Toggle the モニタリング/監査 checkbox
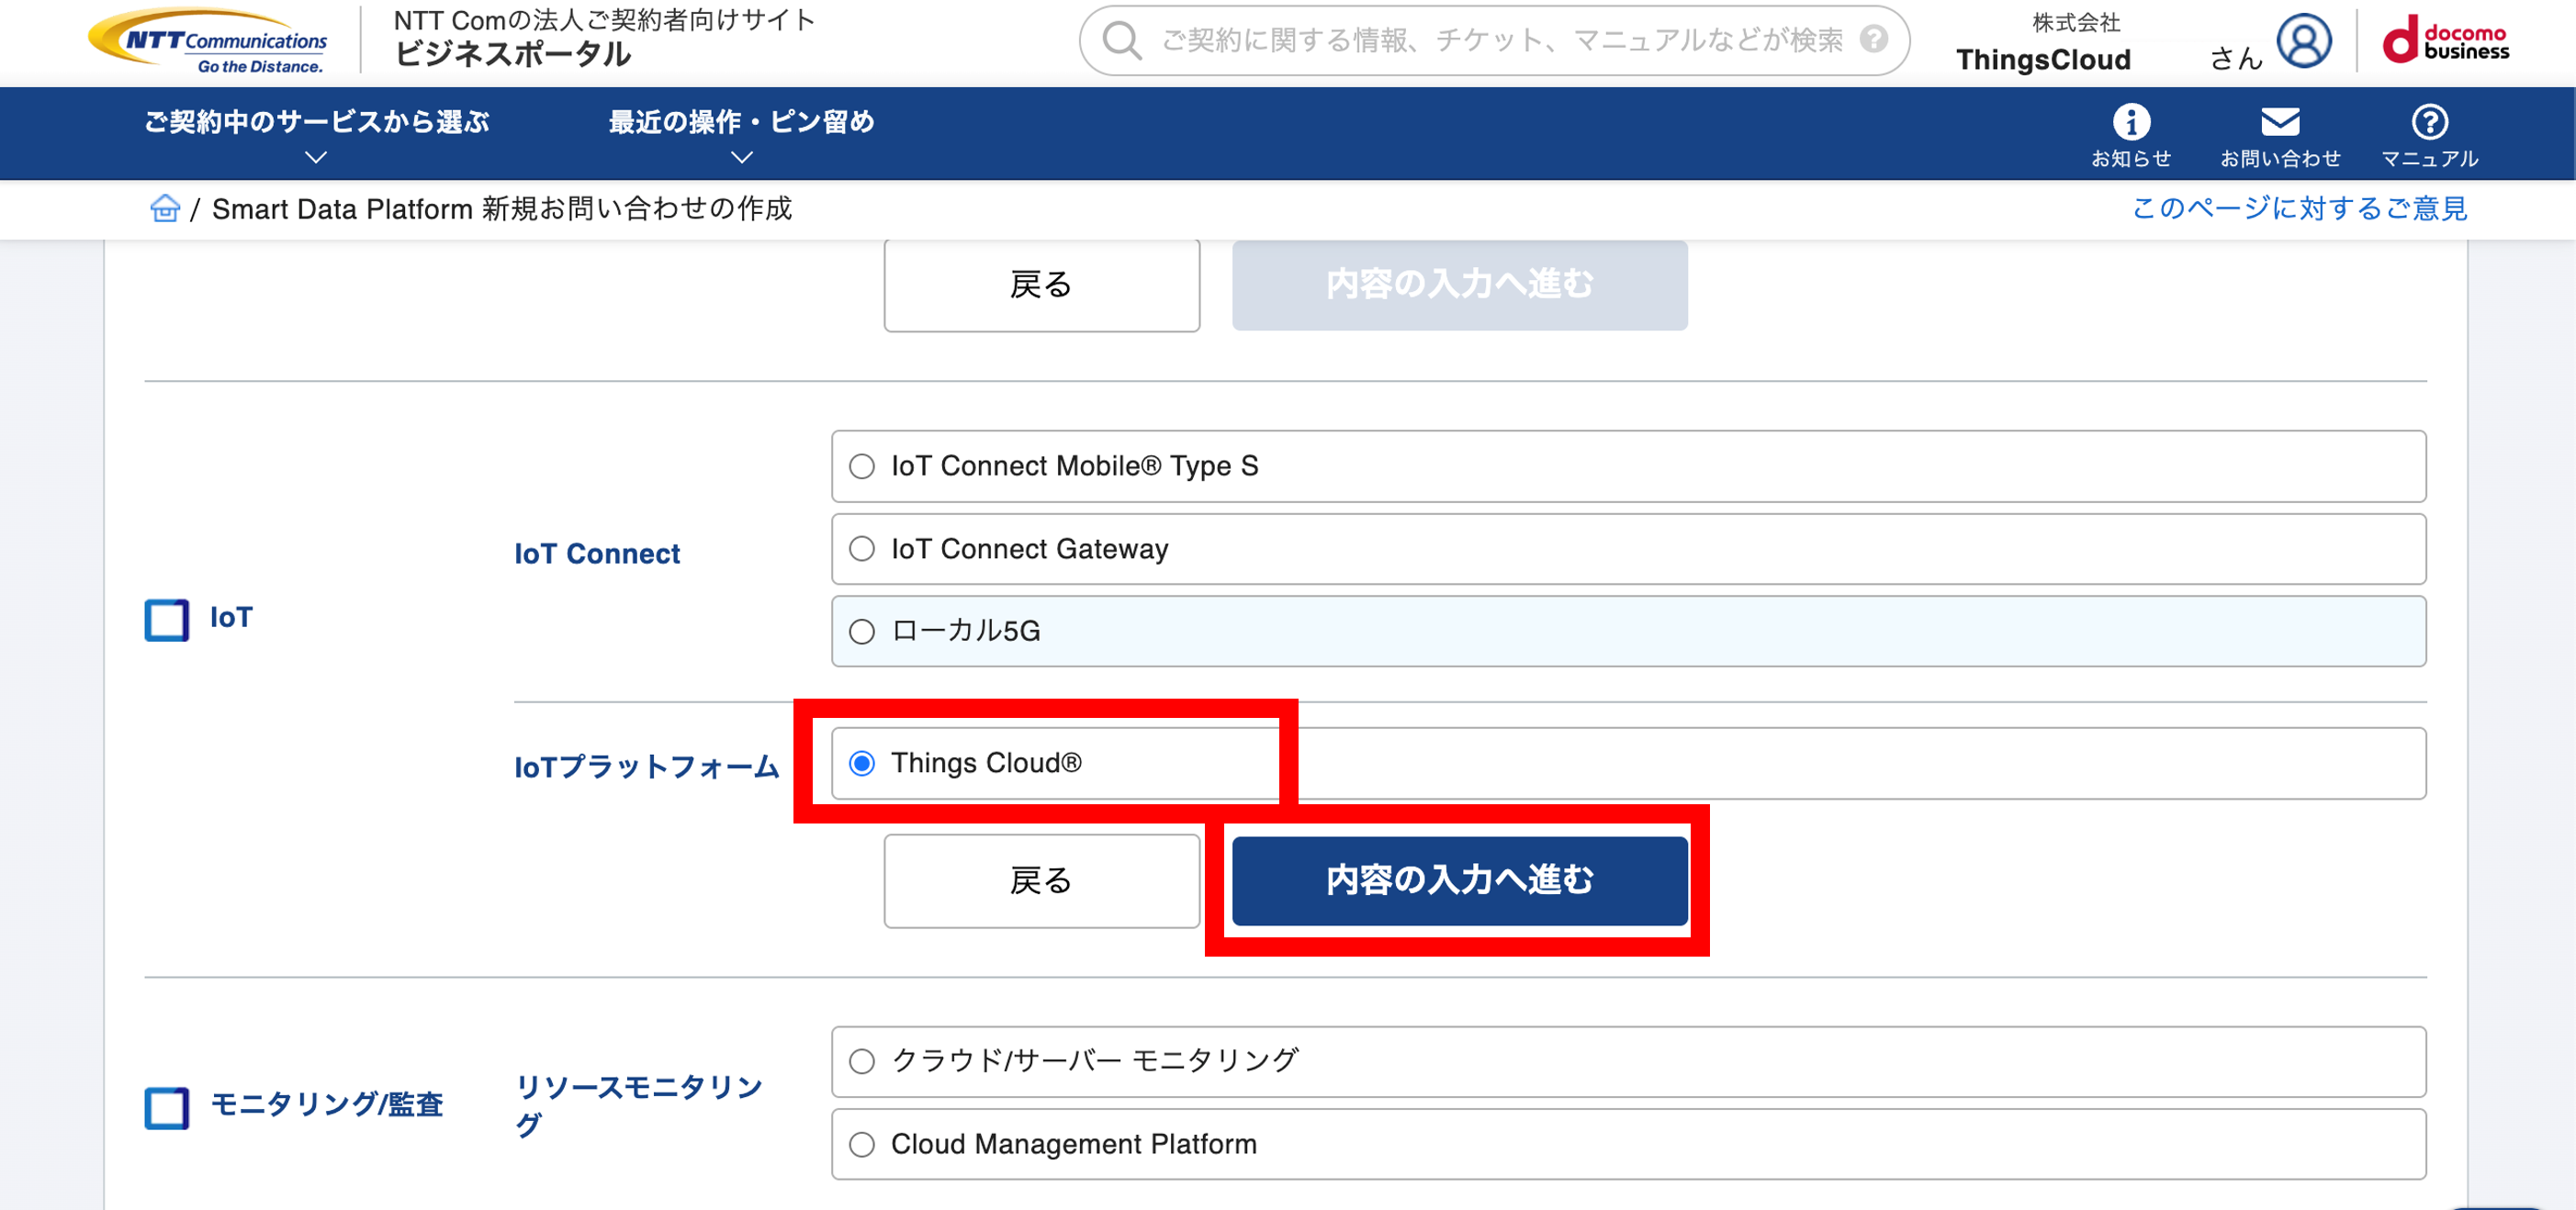 tap(166, 1107)
